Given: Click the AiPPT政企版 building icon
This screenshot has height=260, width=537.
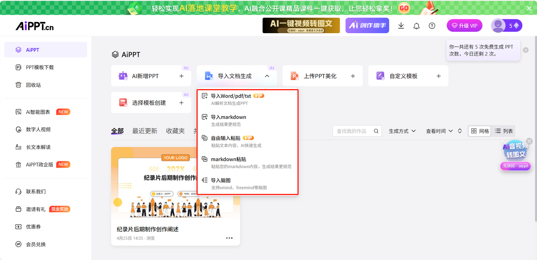Looking at the screenshot, I should (x=18, y=165).
